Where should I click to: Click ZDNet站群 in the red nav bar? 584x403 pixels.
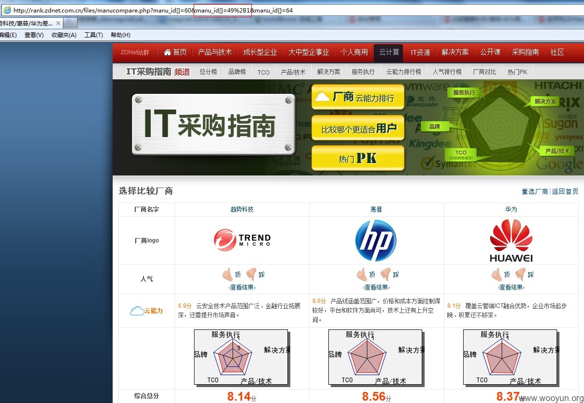coord(135,52)
